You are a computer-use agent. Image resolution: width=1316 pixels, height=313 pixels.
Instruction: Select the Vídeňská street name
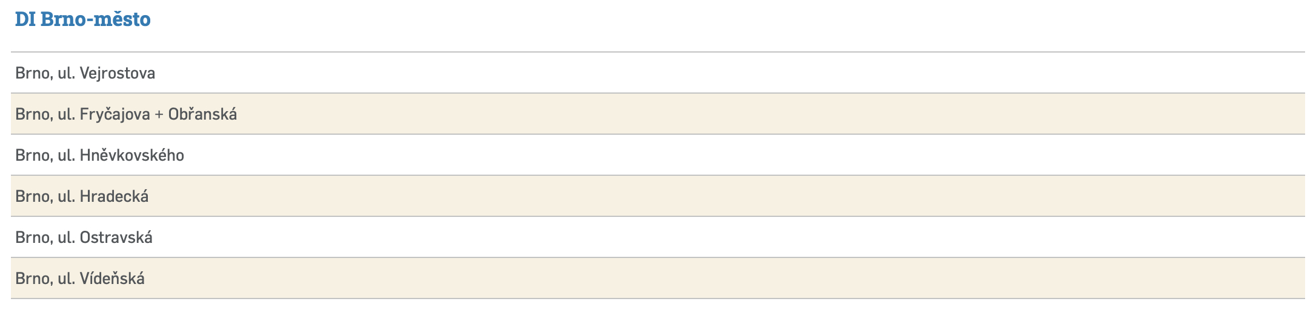[x=112, y=279]
